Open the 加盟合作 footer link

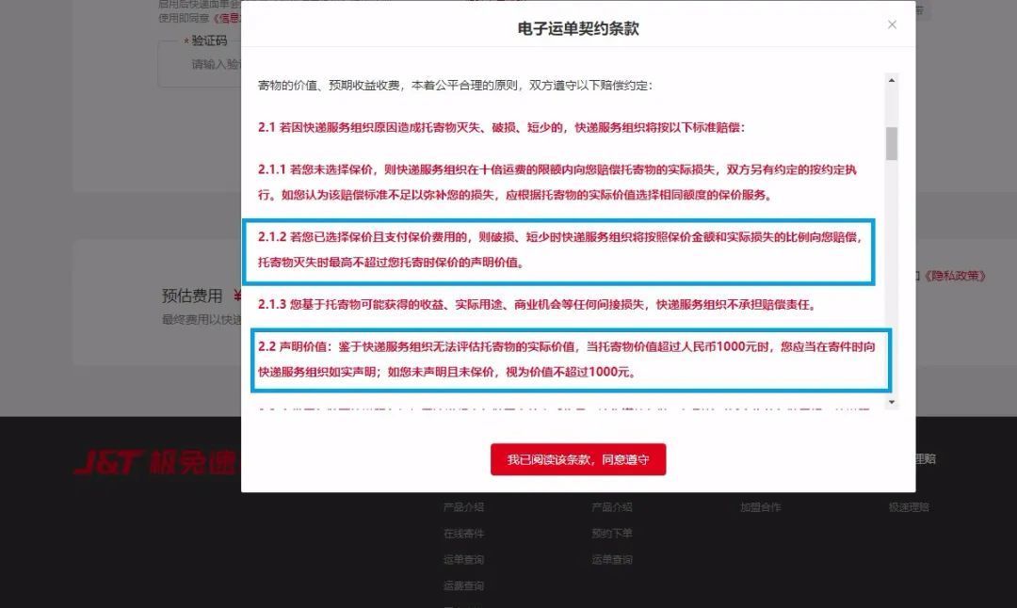coord(763,506)
